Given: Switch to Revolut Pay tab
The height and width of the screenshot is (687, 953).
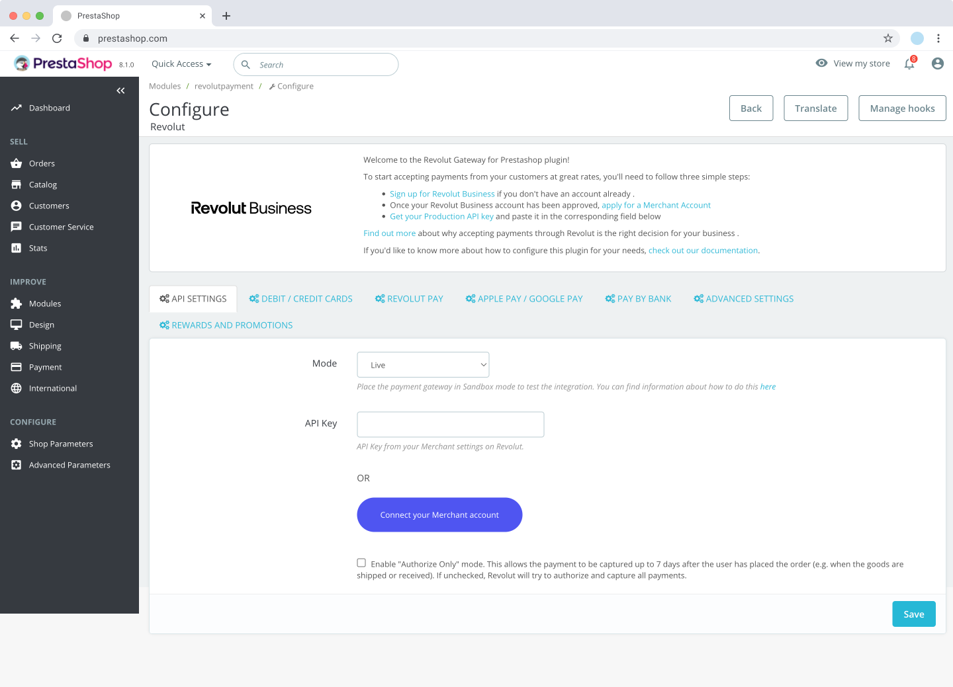Looking at the screenshot, I should pos(409,299).
